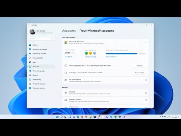This screenshot has height=136, width=181.
Task: Open the Windows Start menu
Action: click(x=57, y=117)
